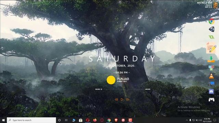The width and height of the screenshot is (219, 123).
Task: Open Firefox from the taskbar
Action: (x=95, y=120)
